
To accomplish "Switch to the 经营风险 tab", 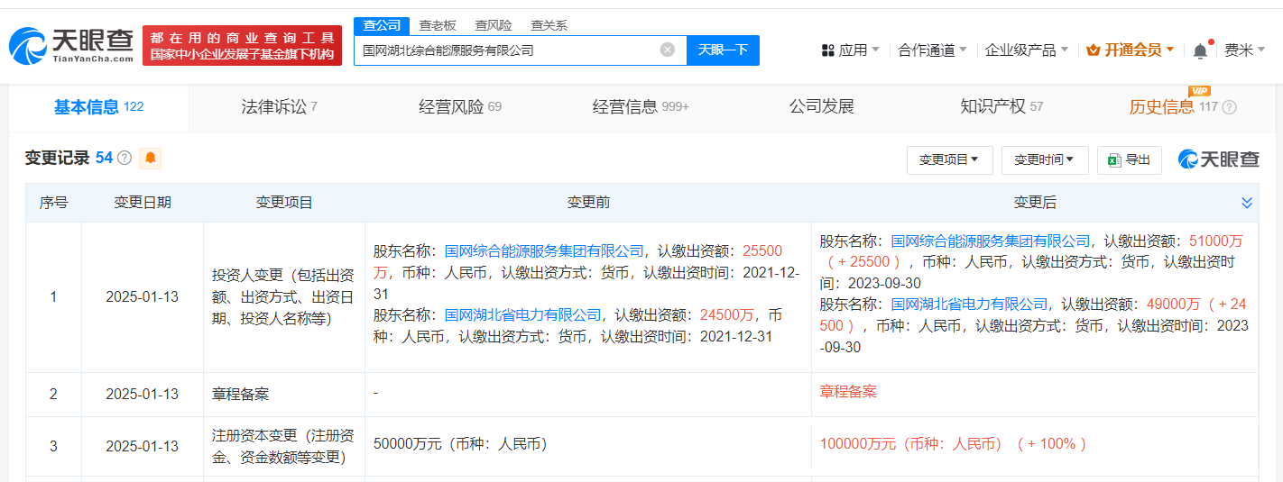I will (459, 107).
